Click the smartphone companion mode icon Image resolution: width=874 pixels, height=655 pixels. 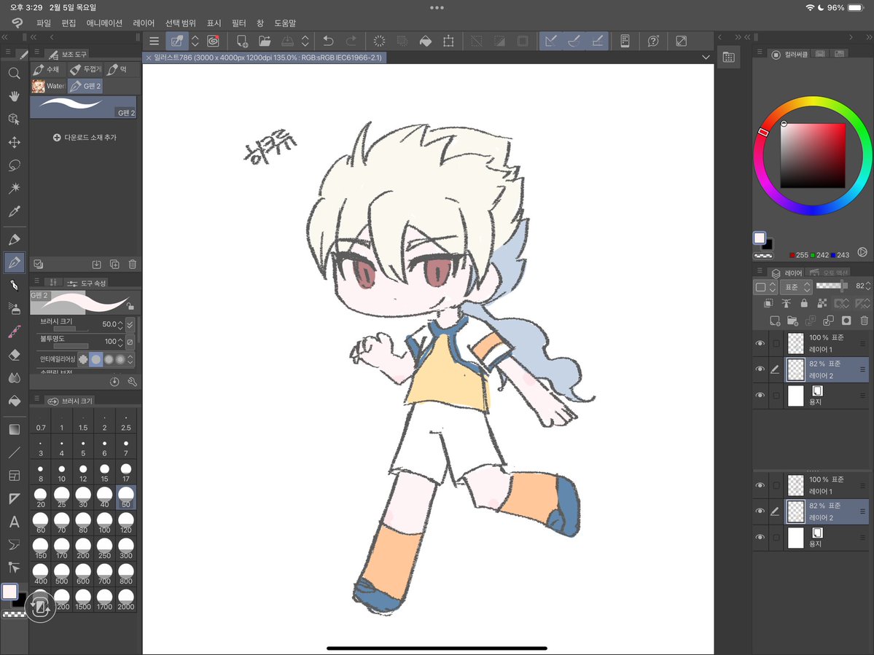point(625,42)
